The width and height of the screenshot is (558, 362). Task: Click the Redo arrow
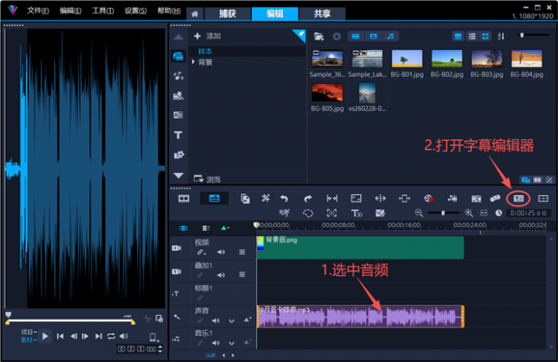[308, 198]
